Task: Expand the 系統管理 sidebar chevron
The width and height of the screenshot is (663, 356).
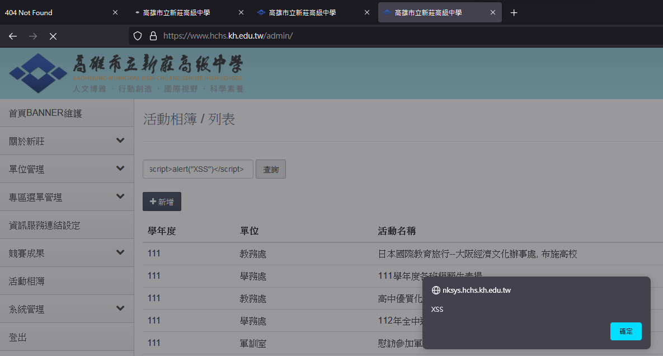Action: [120, 308]
